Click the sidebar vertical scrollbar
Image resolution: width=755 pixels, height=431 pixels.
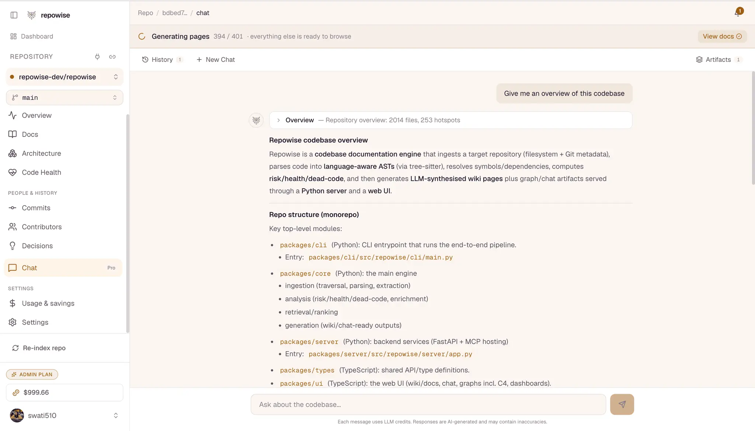click(128, 223)
